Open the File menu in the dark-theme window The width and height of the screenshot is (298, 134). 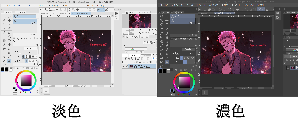[164, 5]
